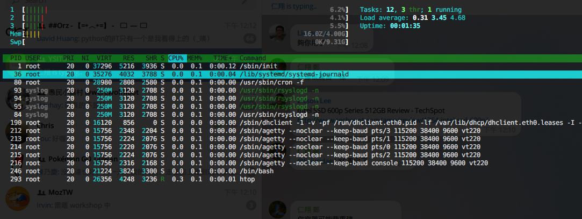Select the rsyslogd process row with PID 84
Screen dimensions: 582x219
click(291, 115)
